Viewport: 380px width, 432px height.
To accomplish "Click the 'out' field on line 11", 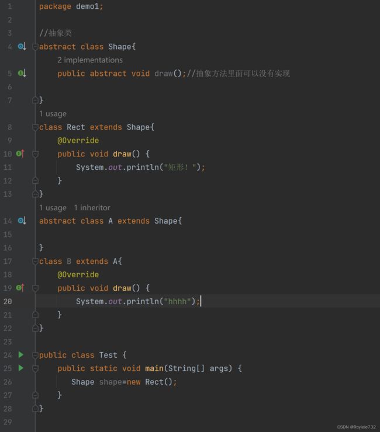I will click(x=115, y=168).
